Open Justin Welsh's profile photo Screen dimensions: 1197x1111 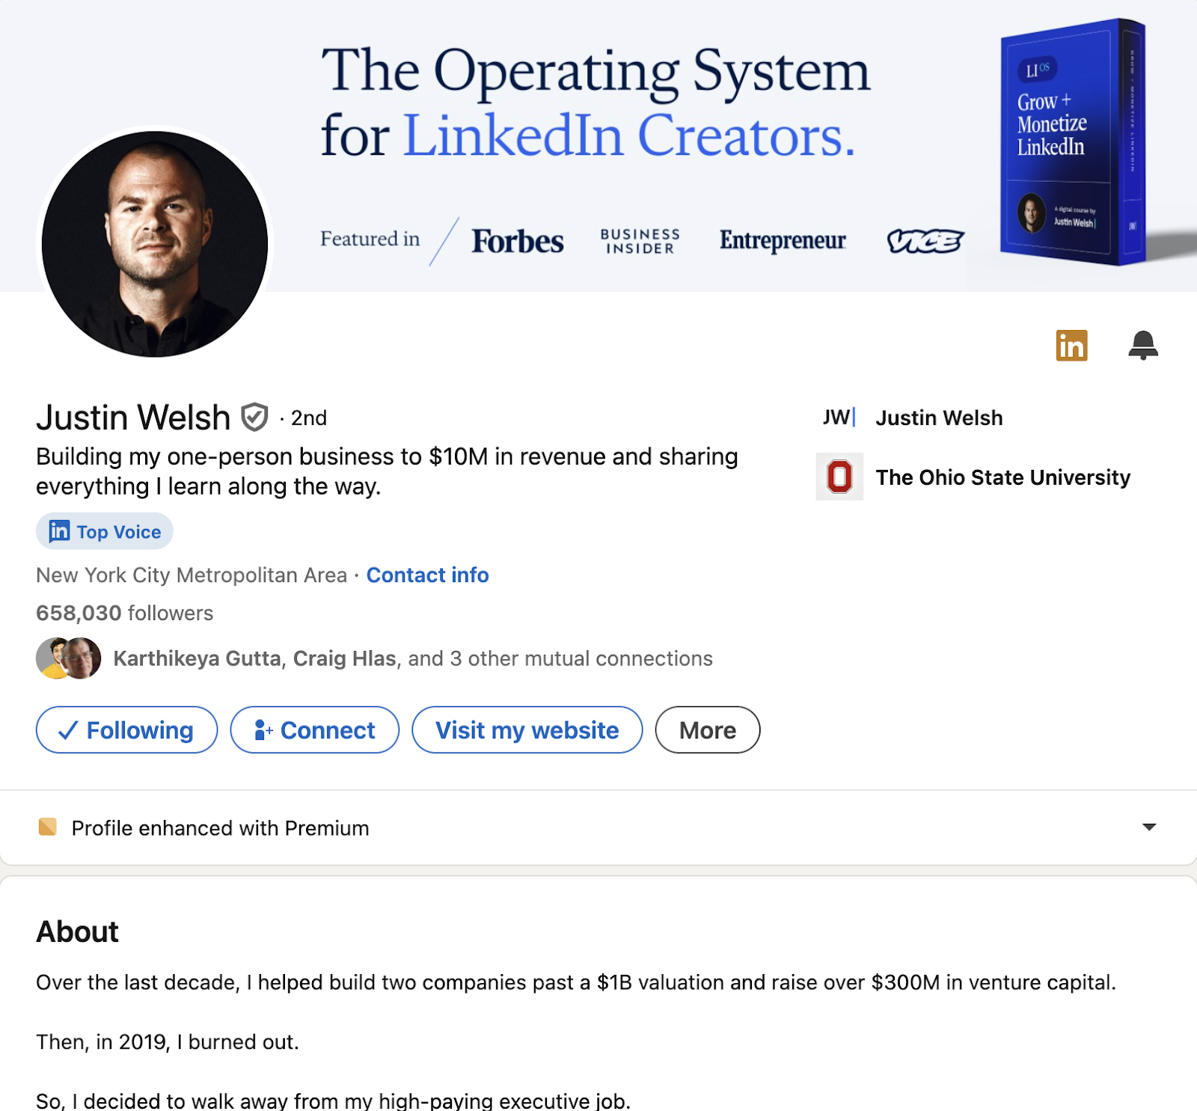155,244
